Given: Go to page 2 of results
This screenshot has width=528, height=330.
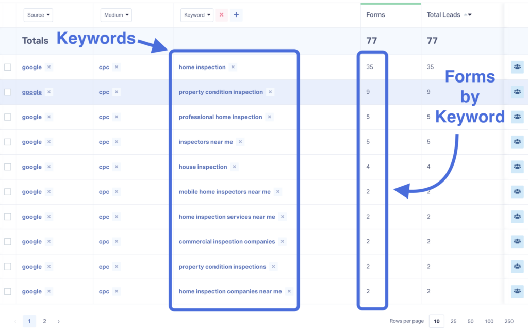Looking at the screenshot, I should [44, 321].
